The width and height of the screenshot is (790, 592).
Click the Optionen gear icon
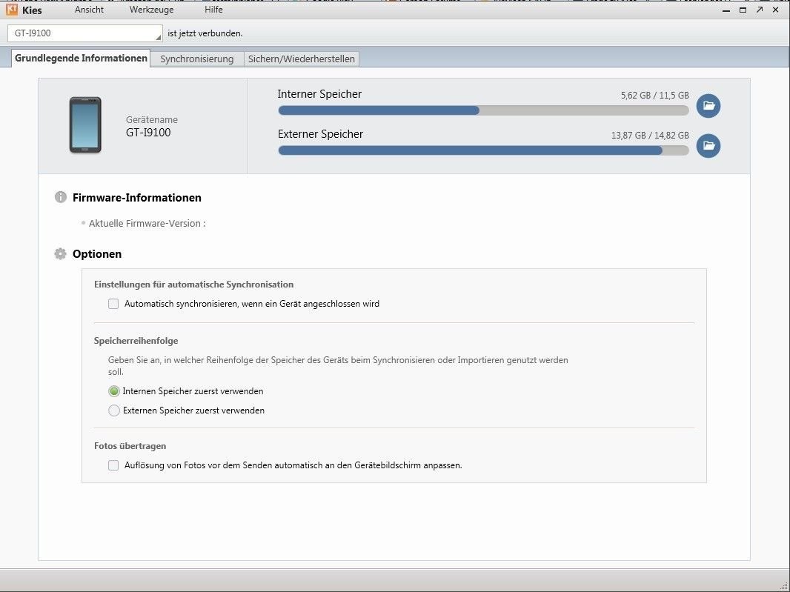[x=61, y=253]
